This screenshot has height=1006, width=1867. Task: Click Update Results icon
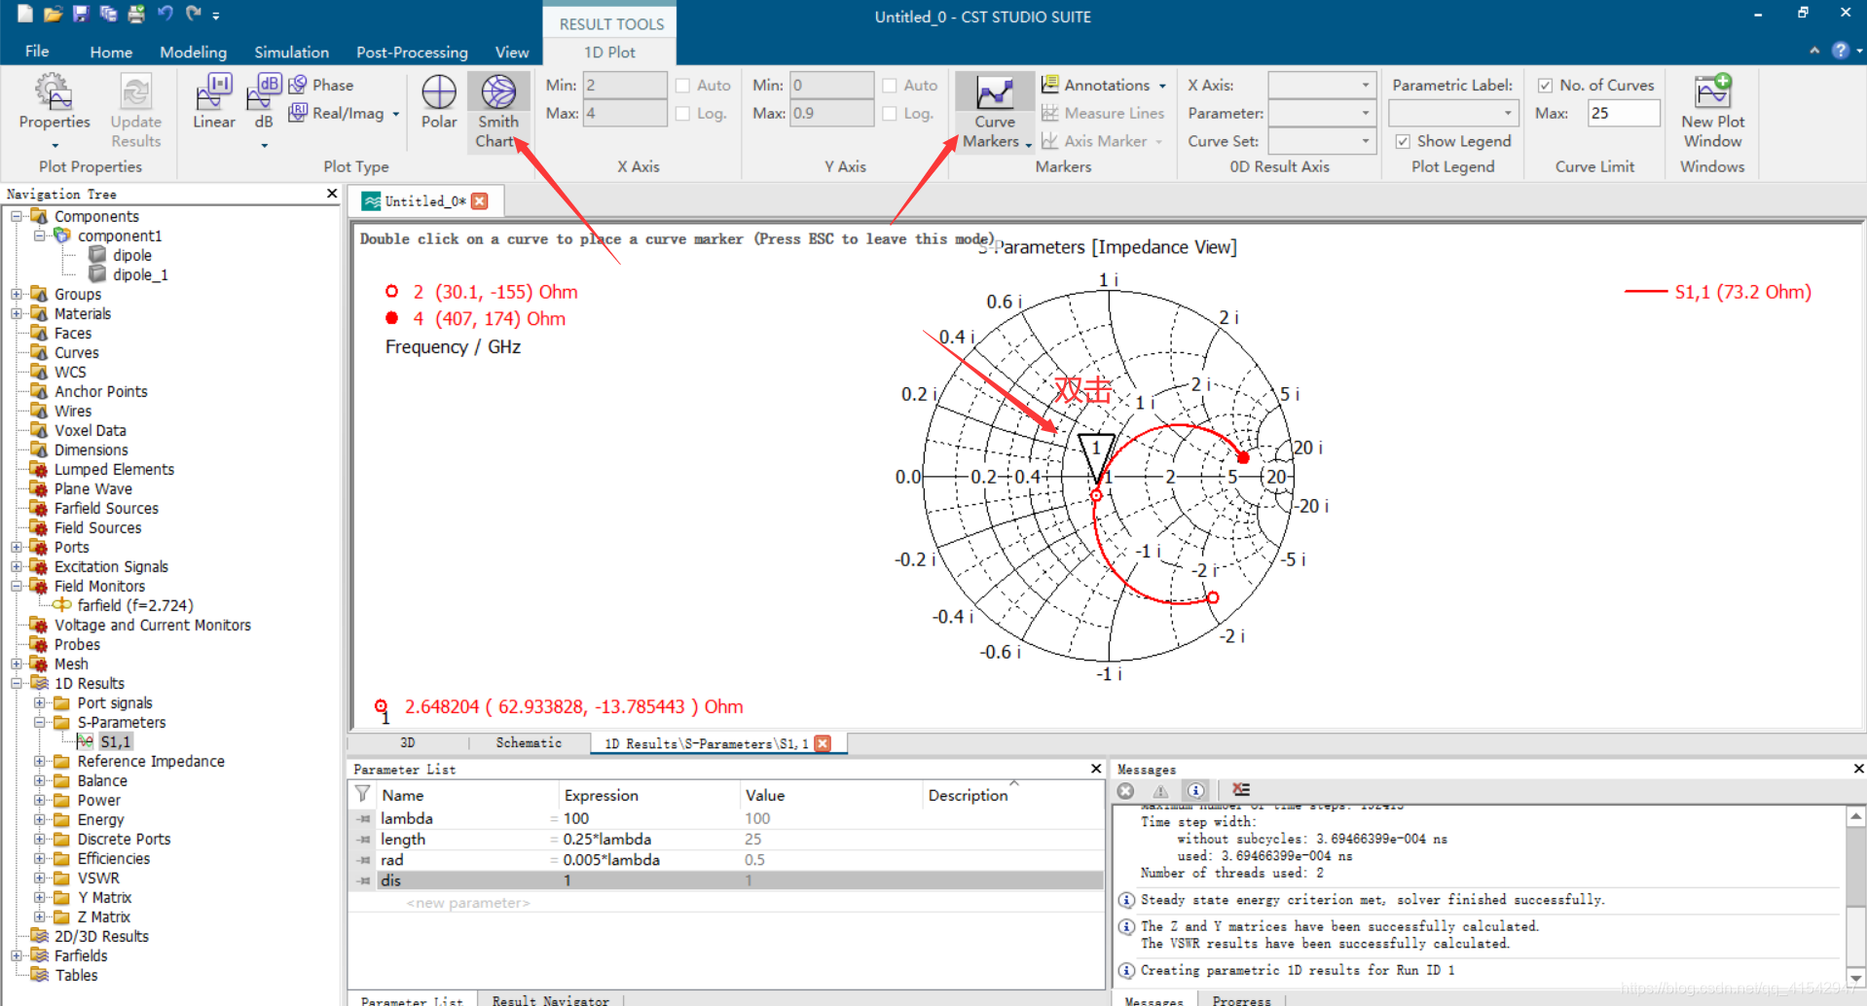[135, 110]
